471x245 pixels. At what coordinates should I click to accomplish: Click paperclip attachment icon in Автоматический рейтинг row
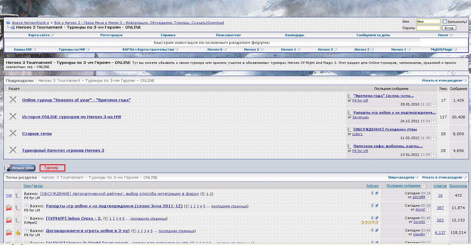[372, 193]
